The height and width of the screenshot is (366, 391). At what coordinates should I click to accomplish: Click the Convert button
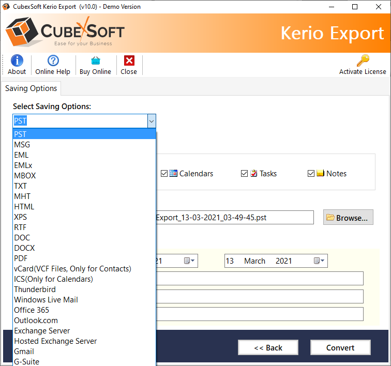pos(340,347)
